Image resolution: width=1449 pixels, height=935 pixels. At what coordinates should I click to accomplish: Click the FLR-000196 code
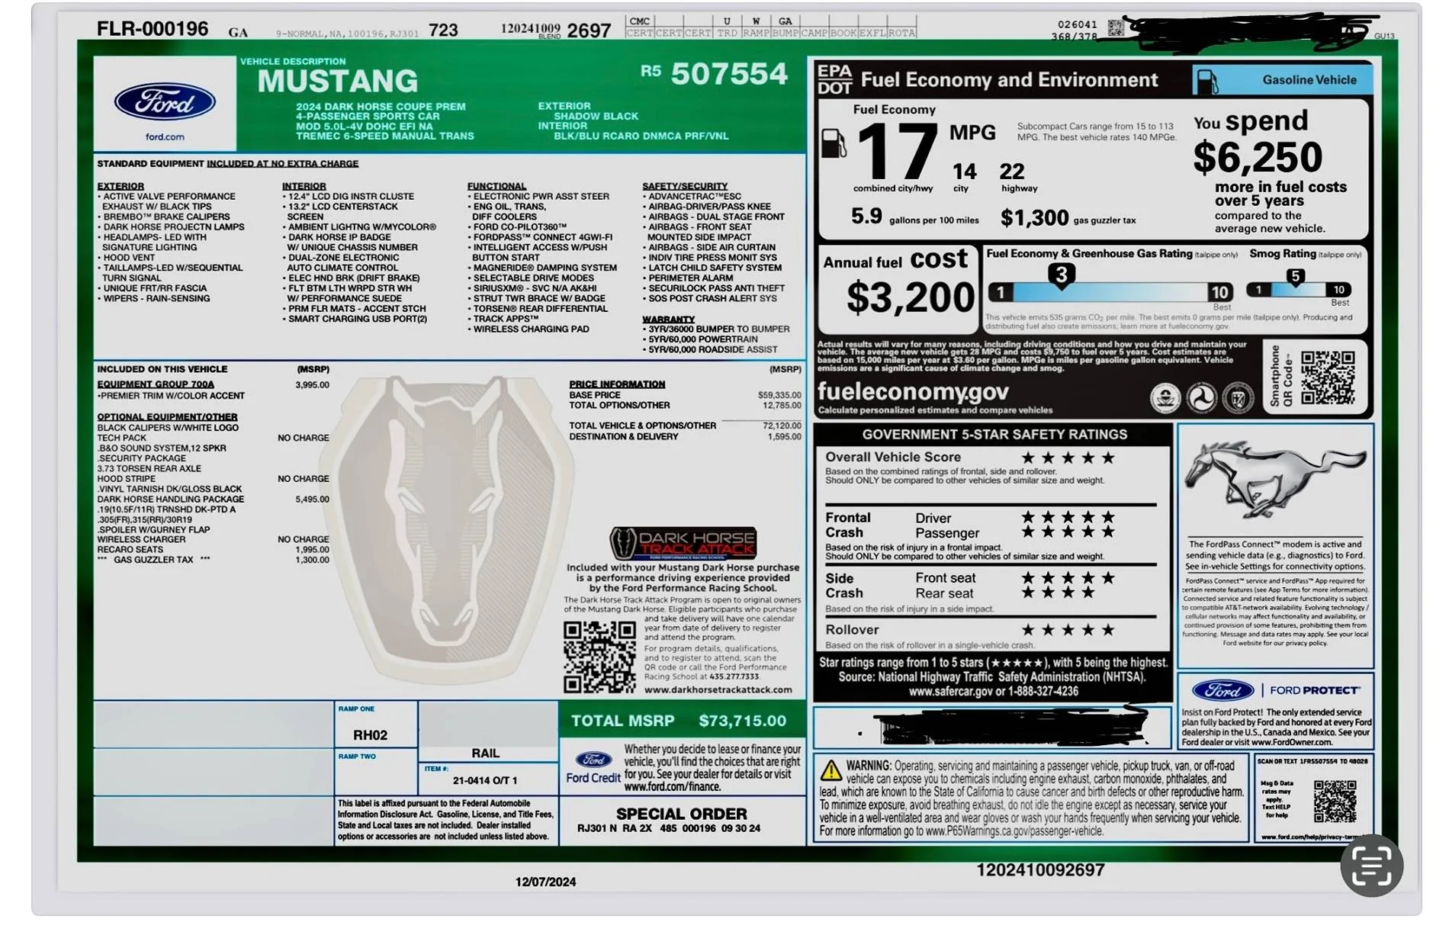(x=153, y=29)
